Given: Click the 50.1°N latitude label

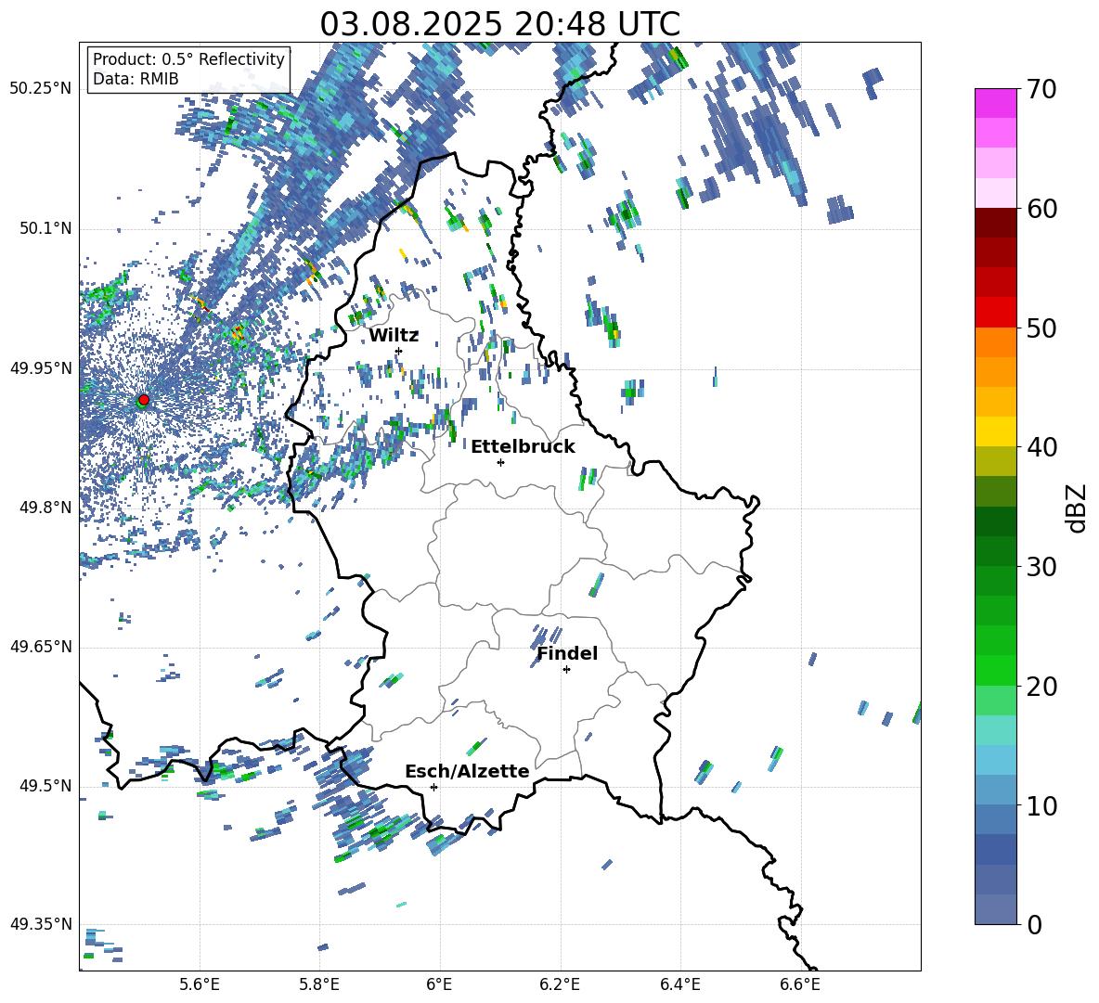Looking at the screenshot, I should tap(45, 228).
